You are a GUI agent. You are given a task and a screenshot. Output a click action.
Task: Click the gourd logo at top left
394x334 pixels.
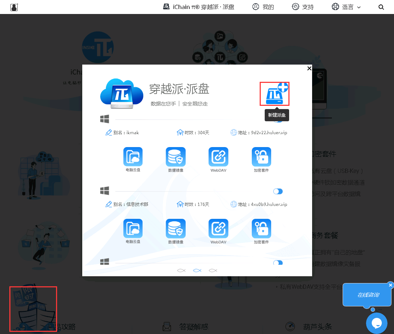point(14,7)
